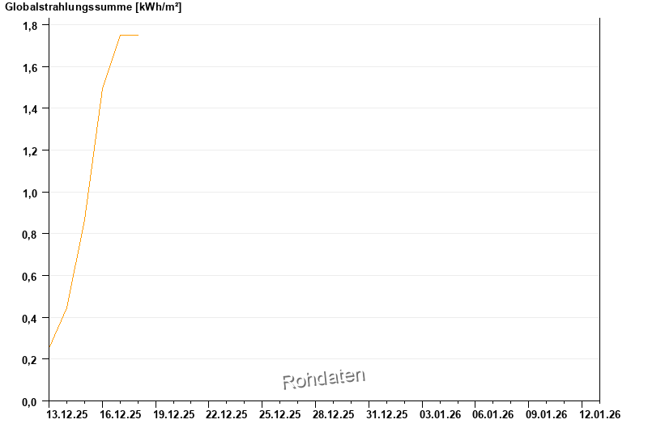Click the 16.12.25 date label
The height and width of the screenshot is (445, 648).
tap(120, 414)
